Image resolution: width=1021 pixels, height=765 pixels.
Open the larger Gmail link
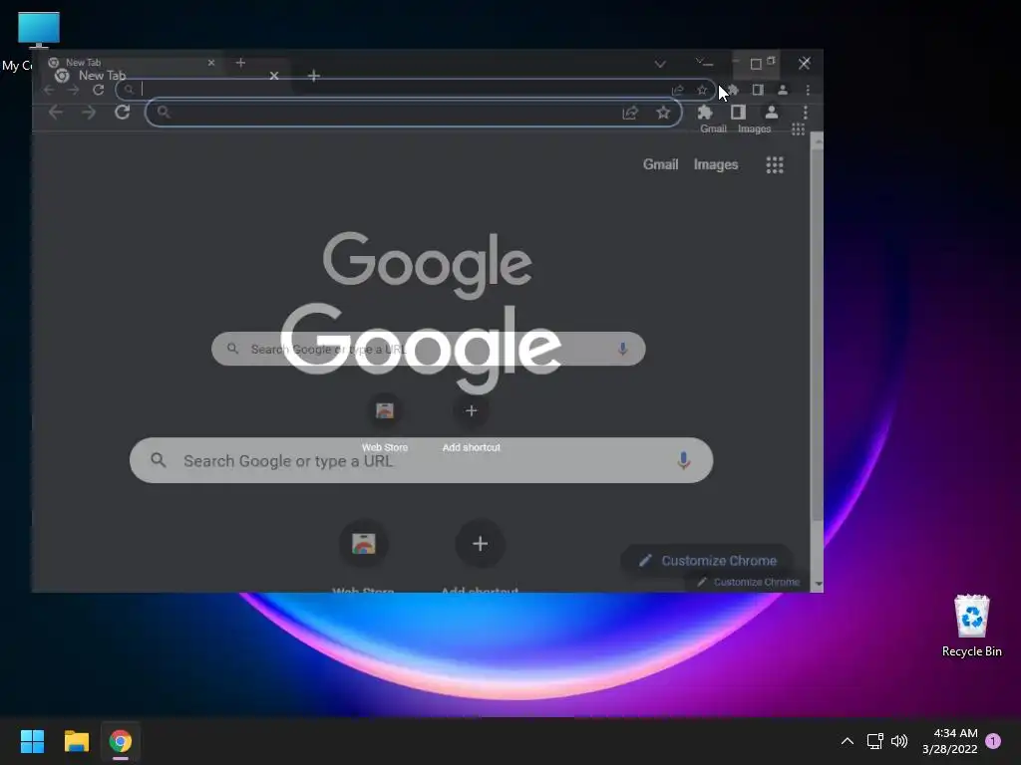click(x=660, y=164)
